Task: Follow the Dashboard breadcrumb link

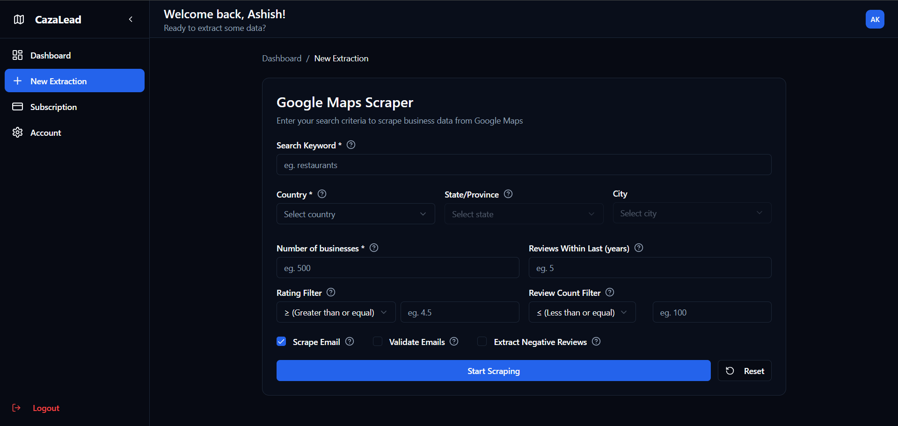Action: pyautogui.click(x=281, y=58)
